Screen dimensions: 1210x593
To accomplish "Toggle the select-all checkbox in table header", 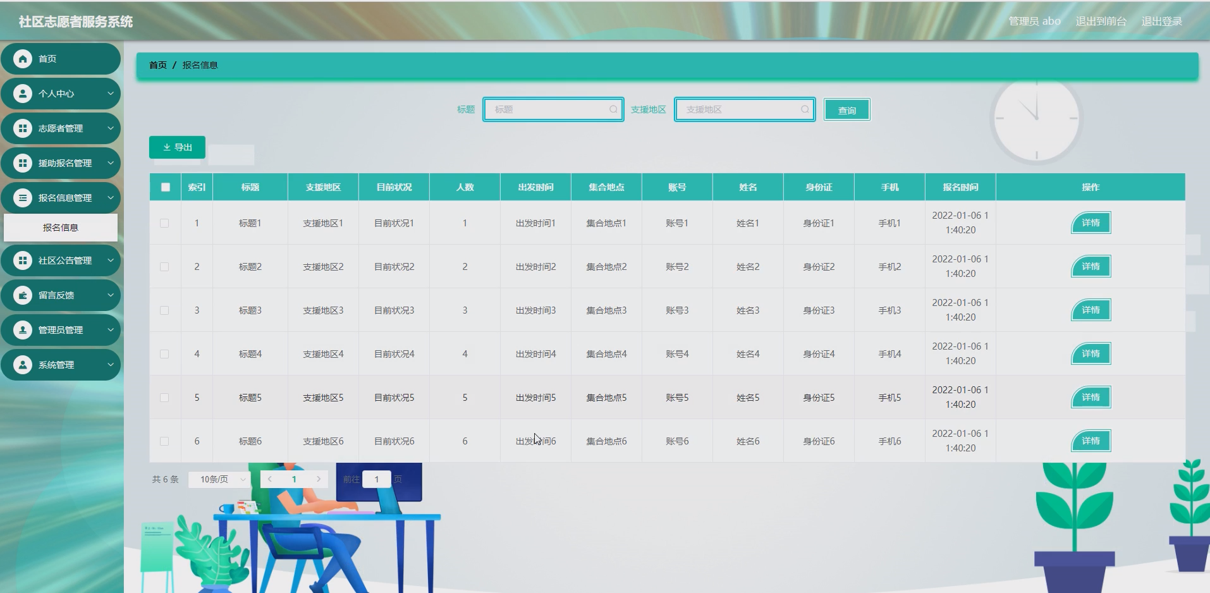I will coord(166,187).
